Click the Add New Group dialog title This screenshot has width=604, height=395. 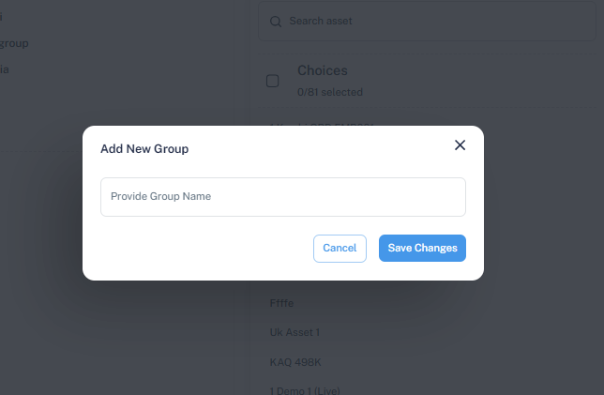144,148
